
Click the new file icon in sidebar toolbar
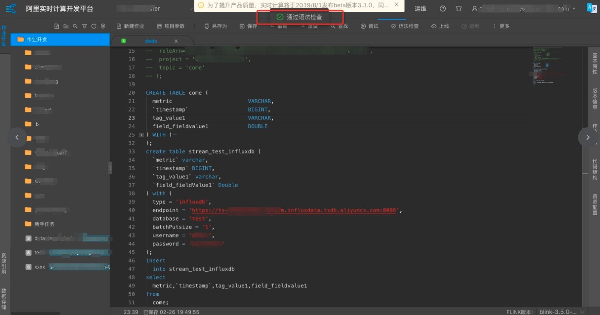pos(57,26)
